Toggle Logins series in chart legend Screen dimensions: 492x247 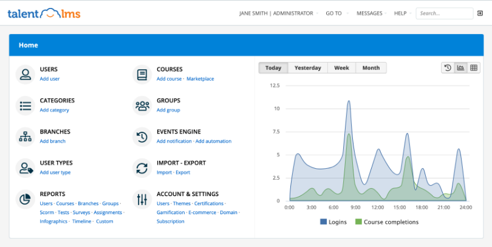(x=333, y=222)
